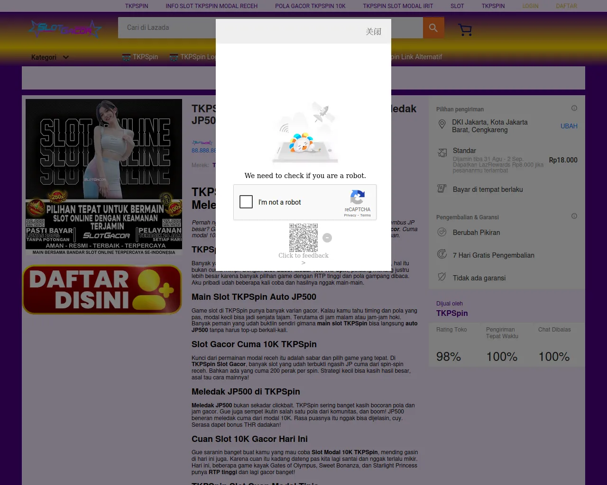Click the location pin icon near DKI Jakarta
This screenshot has height=485, width=607.
click(442, 124)
